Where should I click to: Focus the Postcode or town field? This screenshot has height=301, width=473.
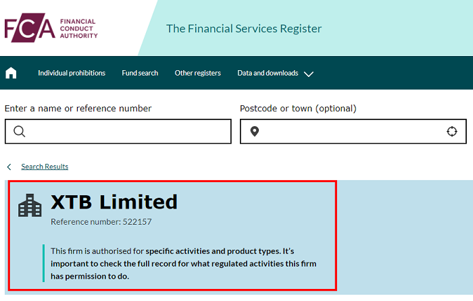pos(353,132)
